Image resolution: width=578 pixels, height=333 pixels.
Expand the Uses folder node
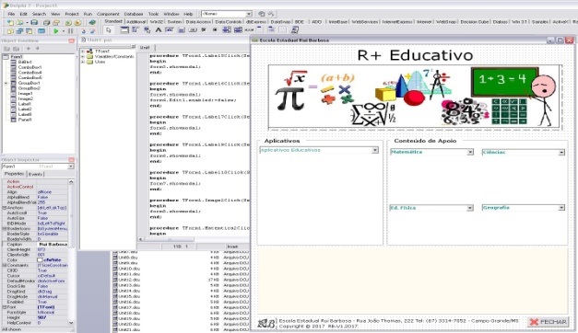click(x=83, y=62)
